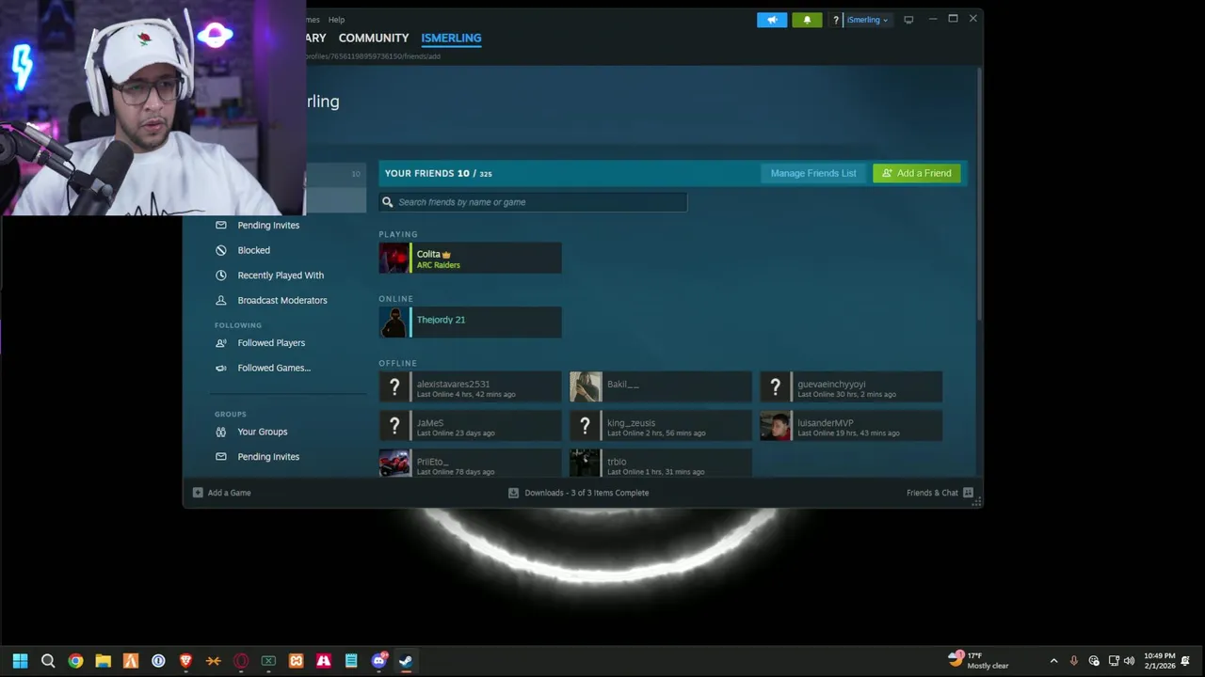Open alexistavares2531 offline friend card
Screen dimensions: 1205x677
[x=471, y=387]
